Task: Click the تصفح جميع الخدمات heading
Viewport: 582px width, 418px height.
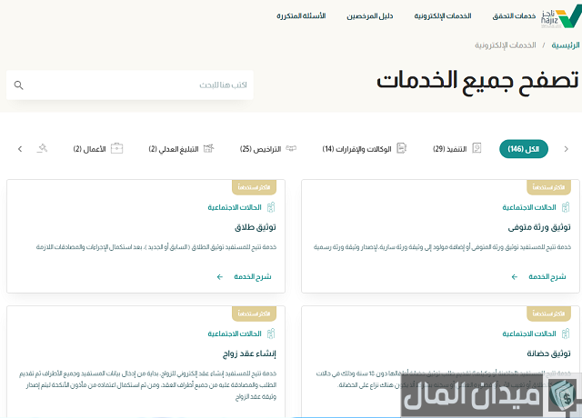Action: [x=477, y=82]
